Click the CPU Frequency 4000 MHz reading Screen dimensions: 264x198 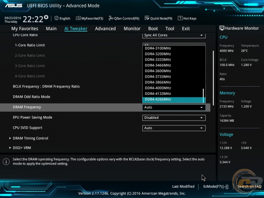pos(226,51)
